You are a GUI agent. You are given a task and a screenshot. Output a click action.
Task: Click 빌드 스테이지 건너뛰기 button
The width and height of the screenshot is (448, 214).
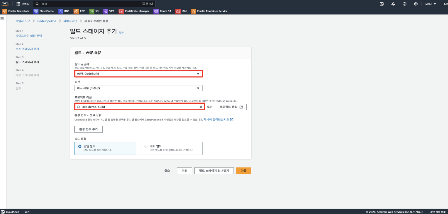214,171
